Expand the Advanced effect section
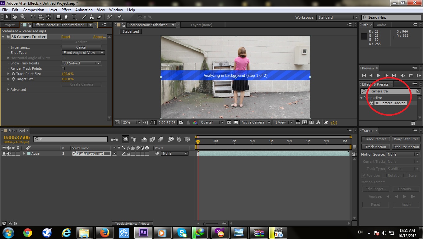Image resolution: width=423 pixels, height=239 pixels. click(8, 90)
